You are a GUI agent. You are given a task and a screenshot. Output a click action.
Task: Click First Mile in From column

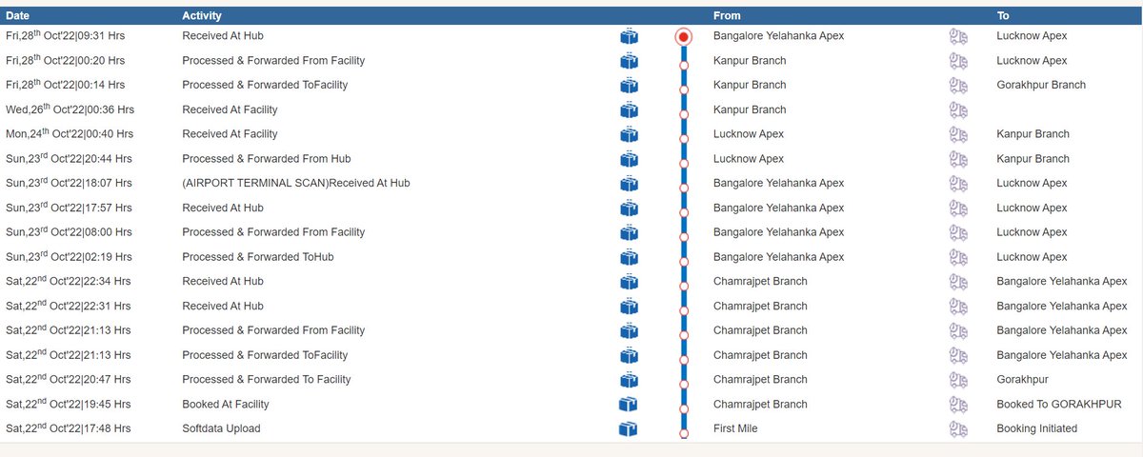point(735,428)
